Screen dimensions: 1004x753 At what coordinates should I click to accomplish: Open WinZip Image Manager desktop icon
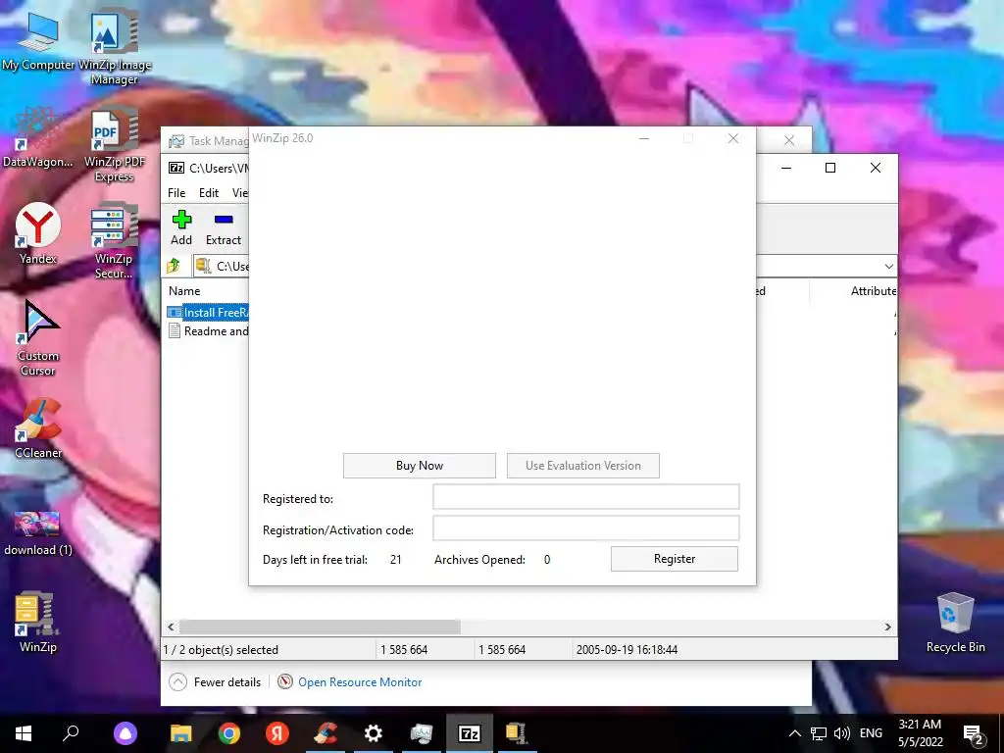tap(114, 46)
